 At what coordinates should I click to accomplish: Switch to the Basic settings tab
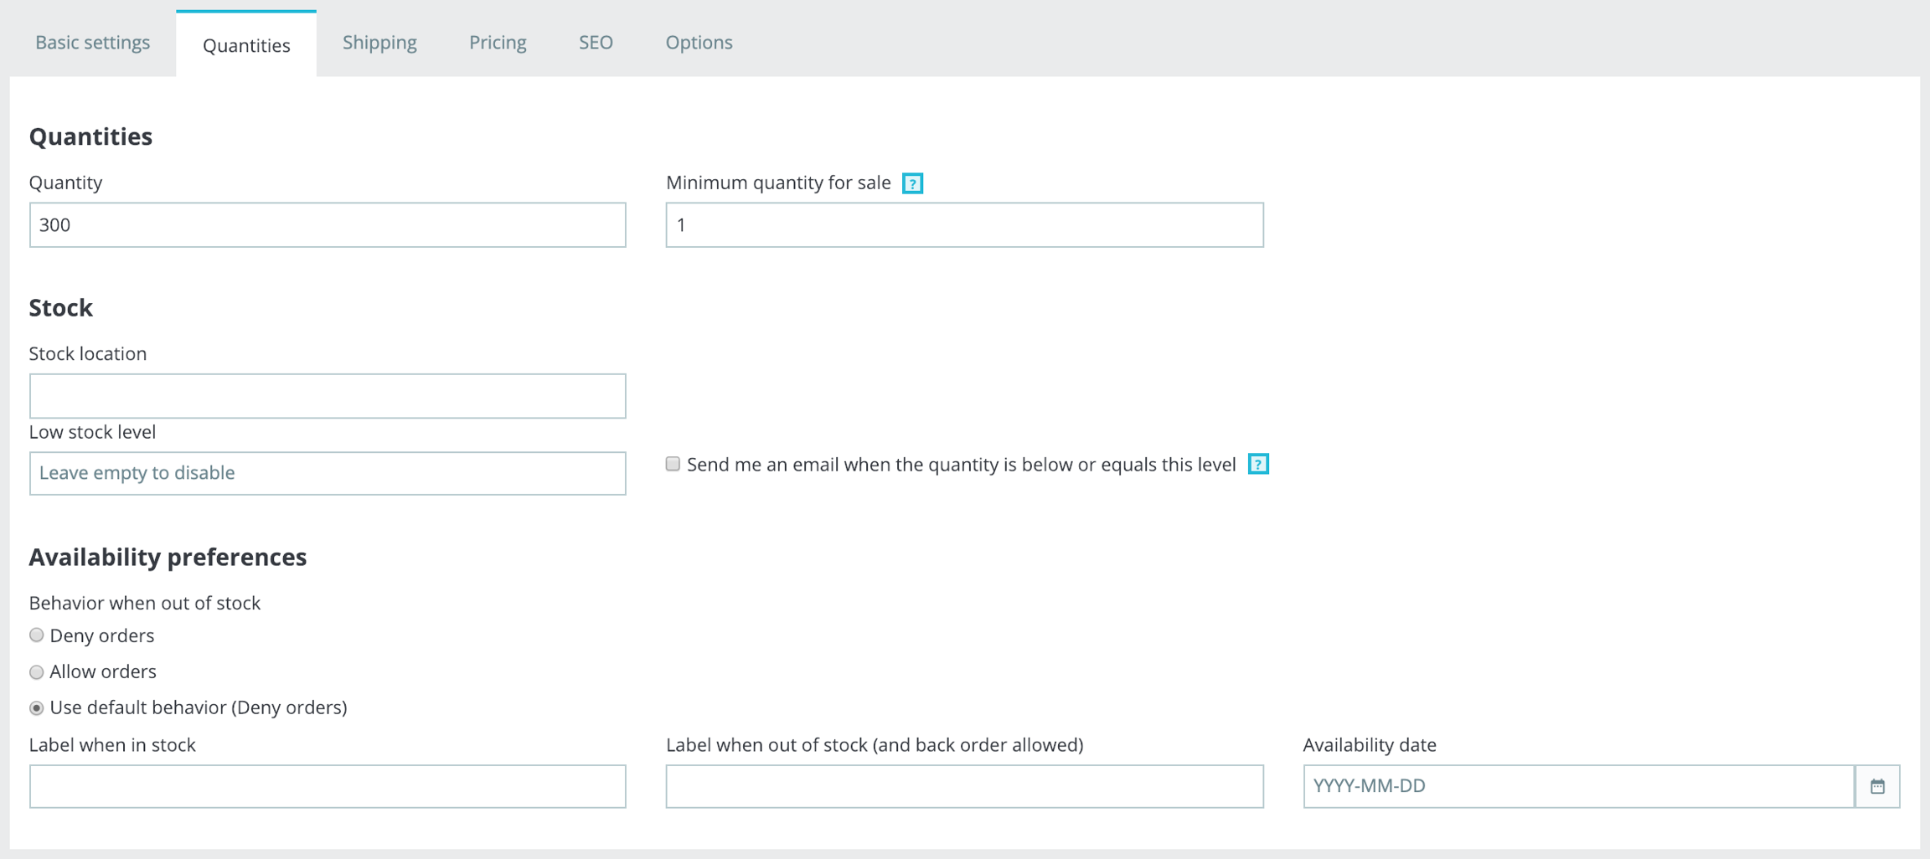92,43
